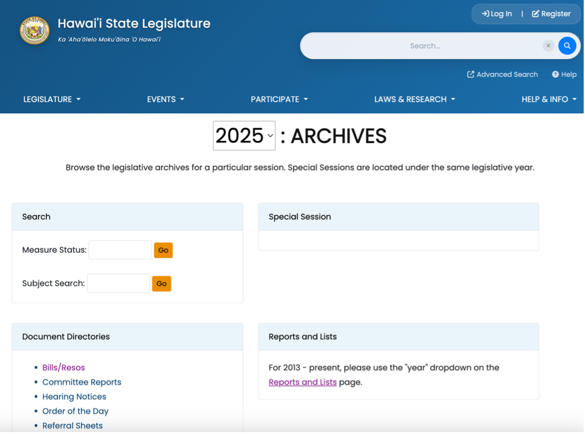This screenshot has height=434, width=585.
Task: Click the LAWS & RESEARCH caret arrow
Action: (453, 99)
